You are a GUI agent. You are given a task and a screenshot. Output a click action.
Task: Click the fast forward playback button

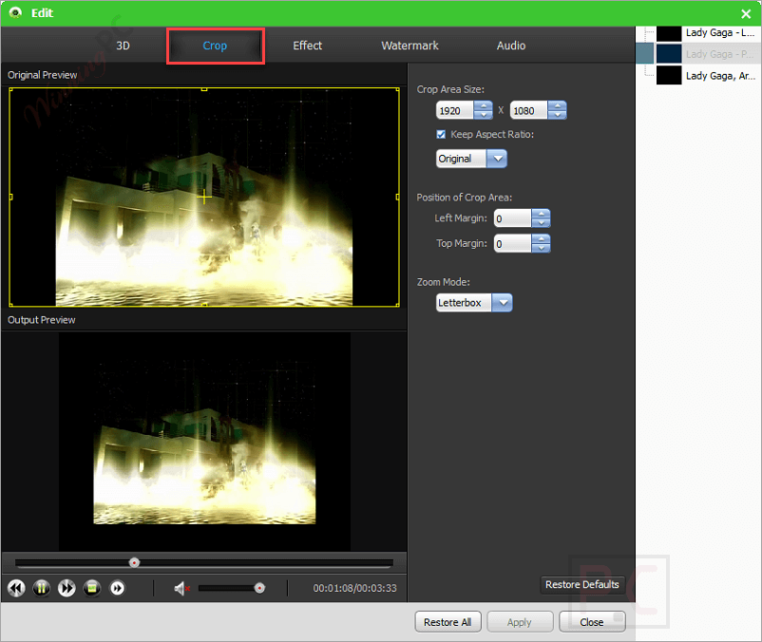67,588
